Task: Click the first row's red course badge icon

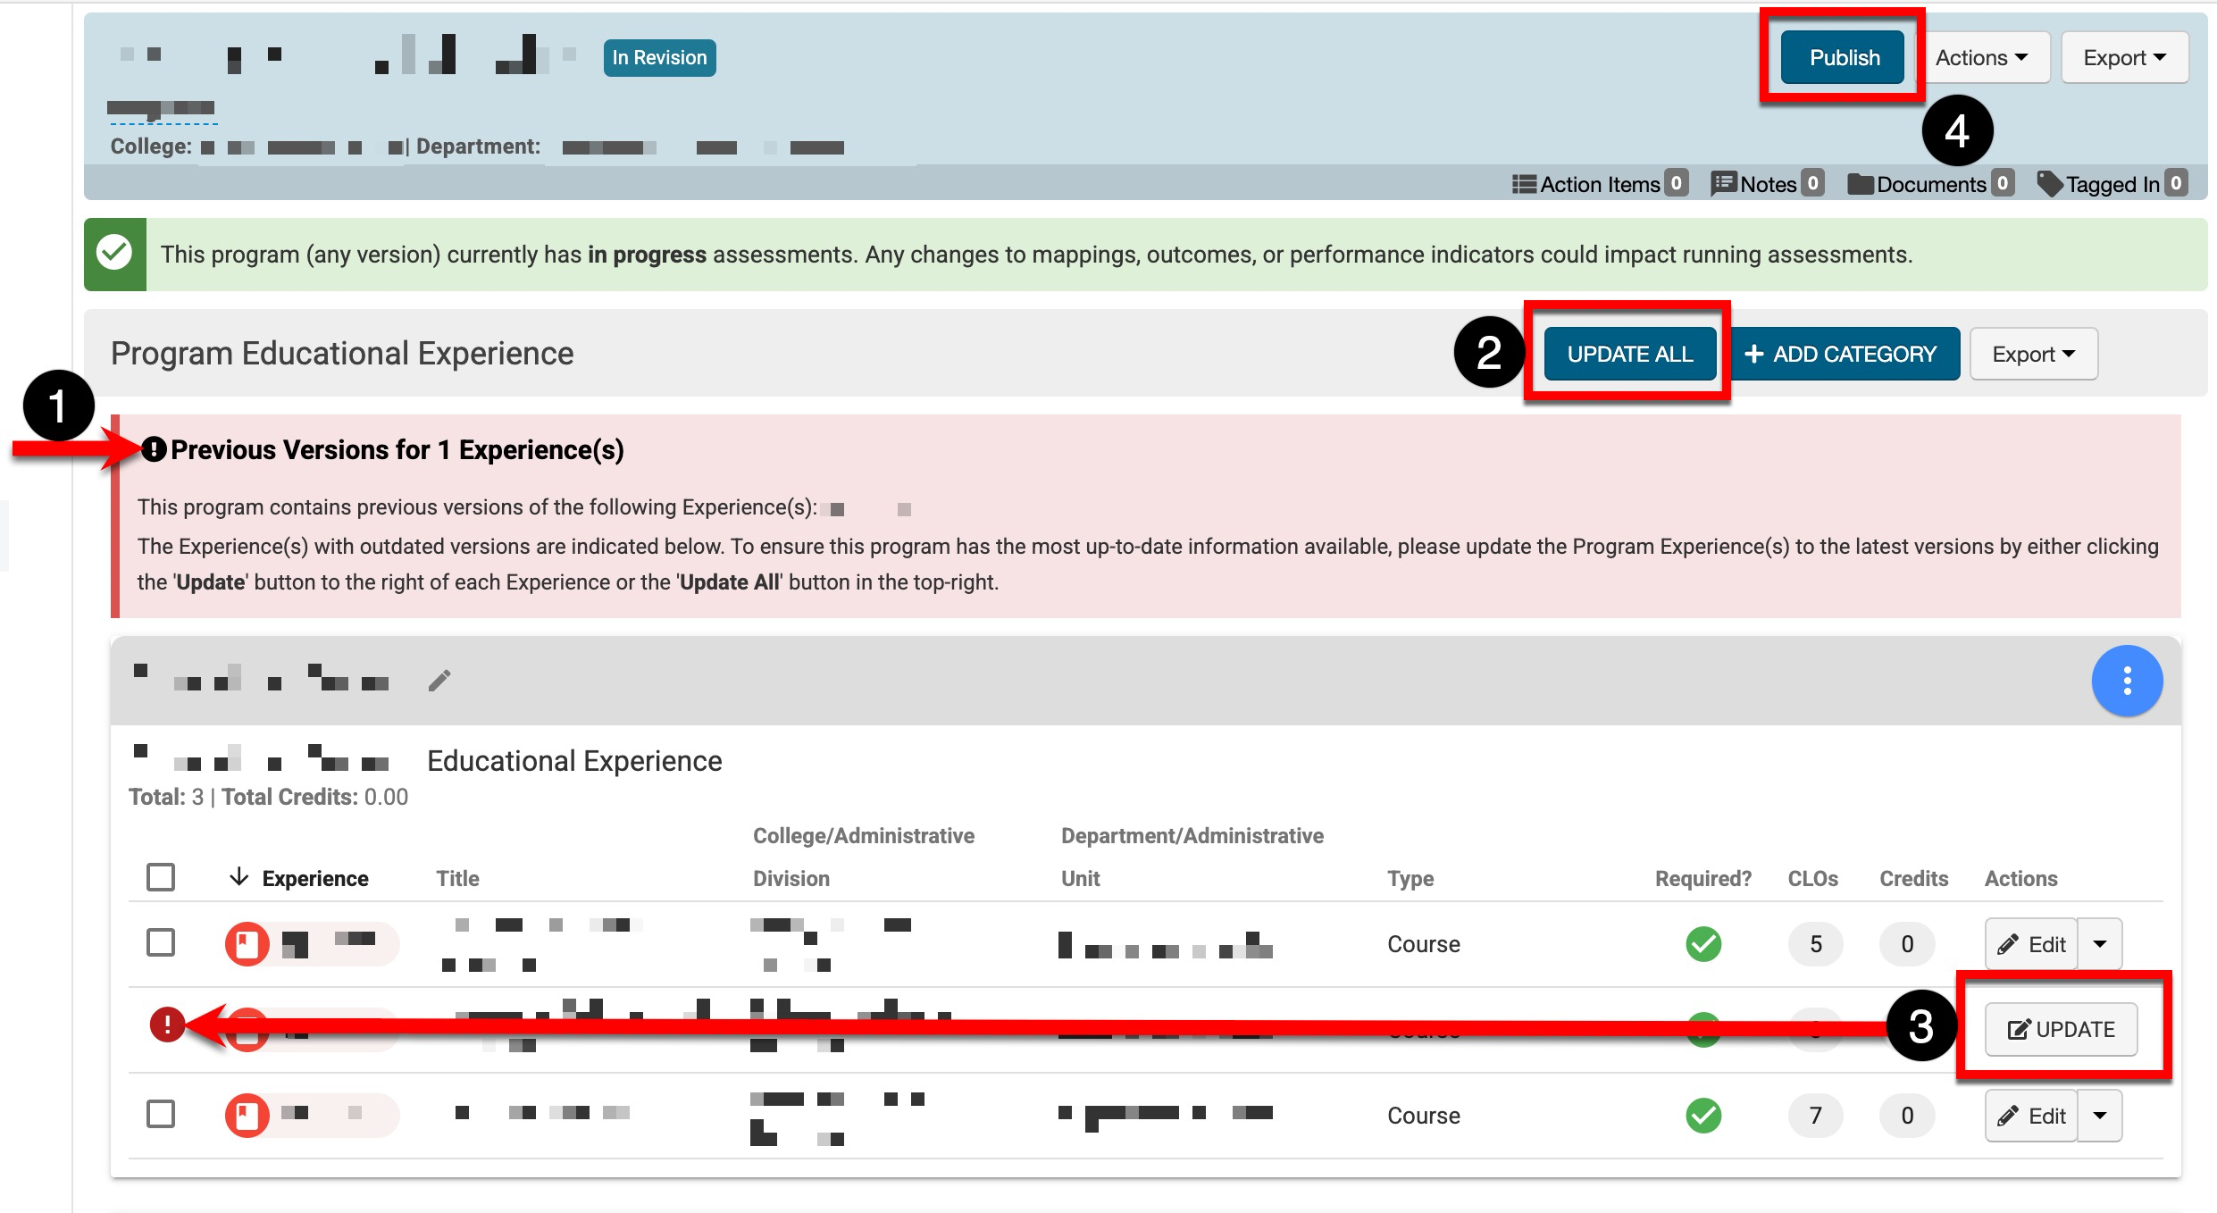Action: coord(247,944)
